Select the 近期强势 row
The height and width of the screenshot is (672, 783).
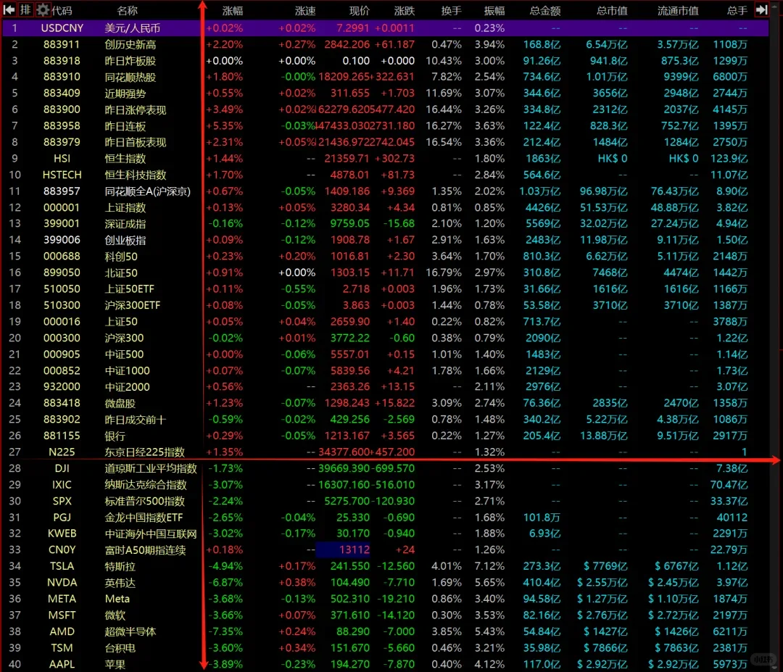386,94
